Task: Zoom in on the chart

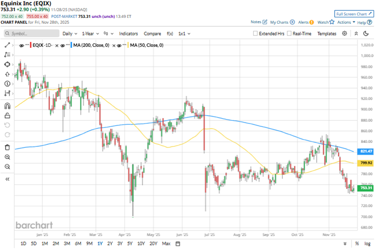Action: [7, 157]
